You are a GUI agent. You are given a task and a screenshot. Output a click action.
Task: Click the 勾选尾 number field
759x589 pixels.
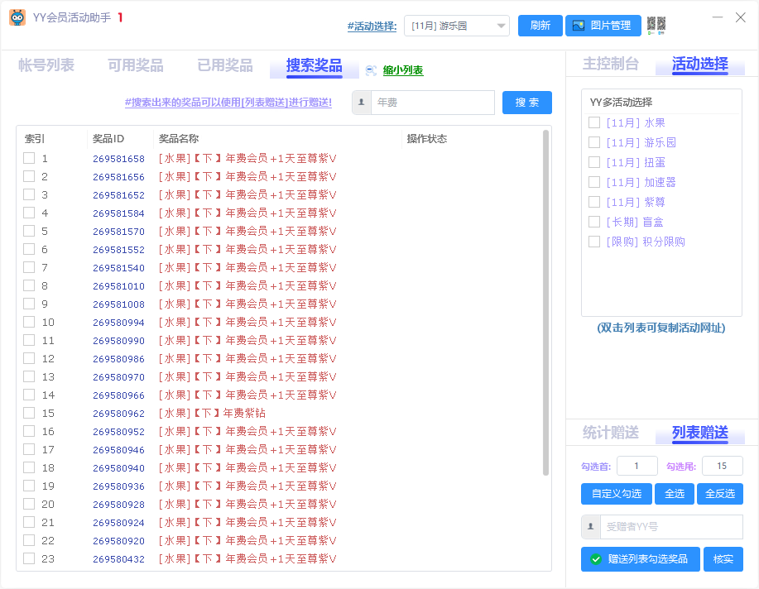pos(723,466)
